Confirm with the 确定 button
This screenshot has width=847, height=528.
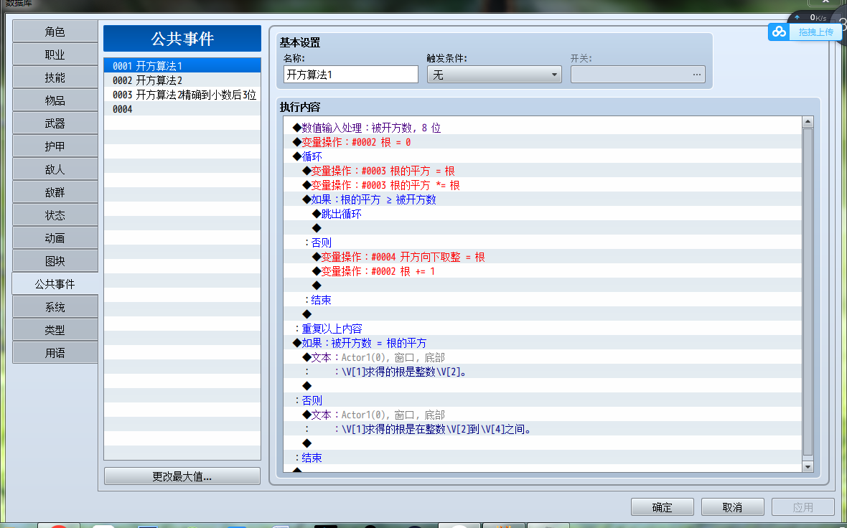click(x=663, y=507)
